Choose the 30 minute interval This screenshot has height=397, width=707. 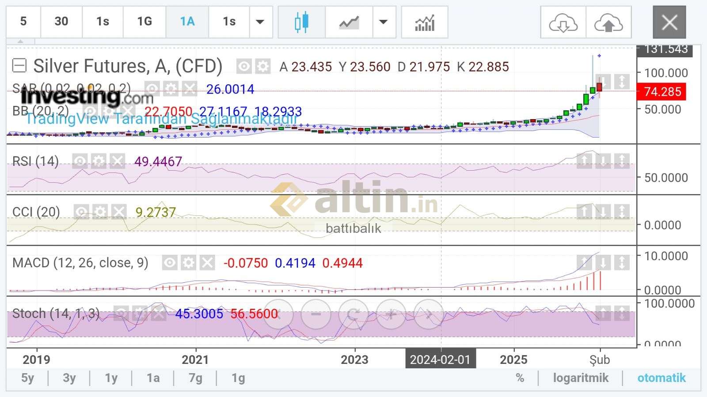61,22
